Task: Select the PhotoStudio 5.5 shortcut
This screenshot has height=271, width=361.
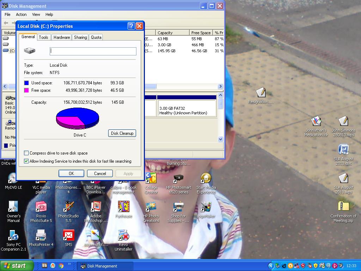Action: [x=68, y=207]
